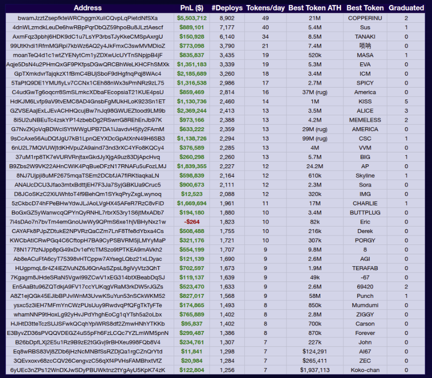Click the TANAKI token cell

[365, 37]
